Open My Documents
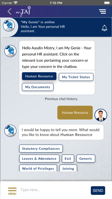Screen dimensions: 112x199 click(38, 87)
